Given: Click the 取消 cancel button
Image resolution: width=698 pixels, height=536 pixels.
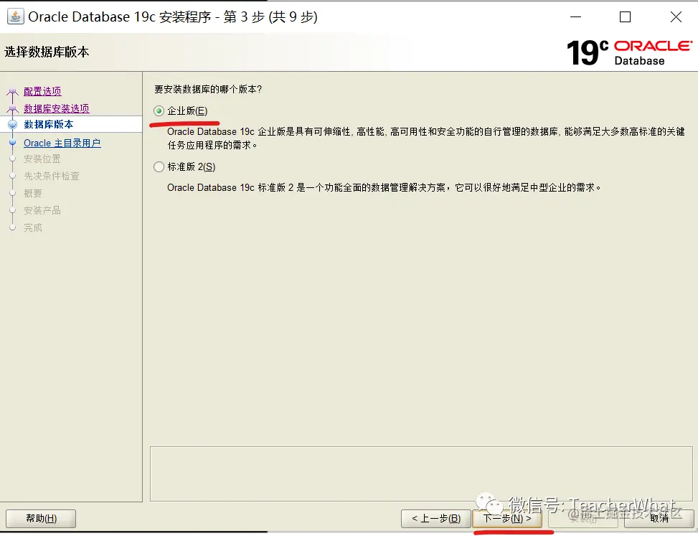Looking at the screenshot, I should [x=659, y=519].
